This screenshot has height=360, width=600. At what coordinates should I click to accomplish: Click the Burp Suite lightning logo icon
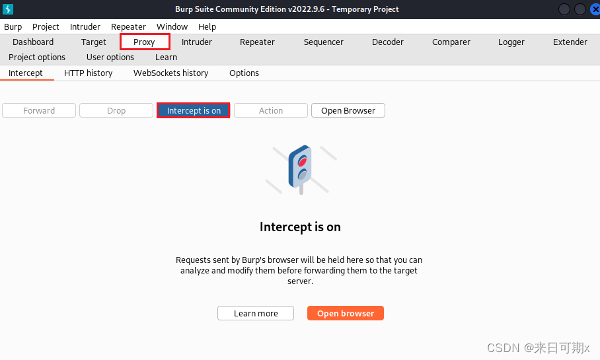(8, 9)
